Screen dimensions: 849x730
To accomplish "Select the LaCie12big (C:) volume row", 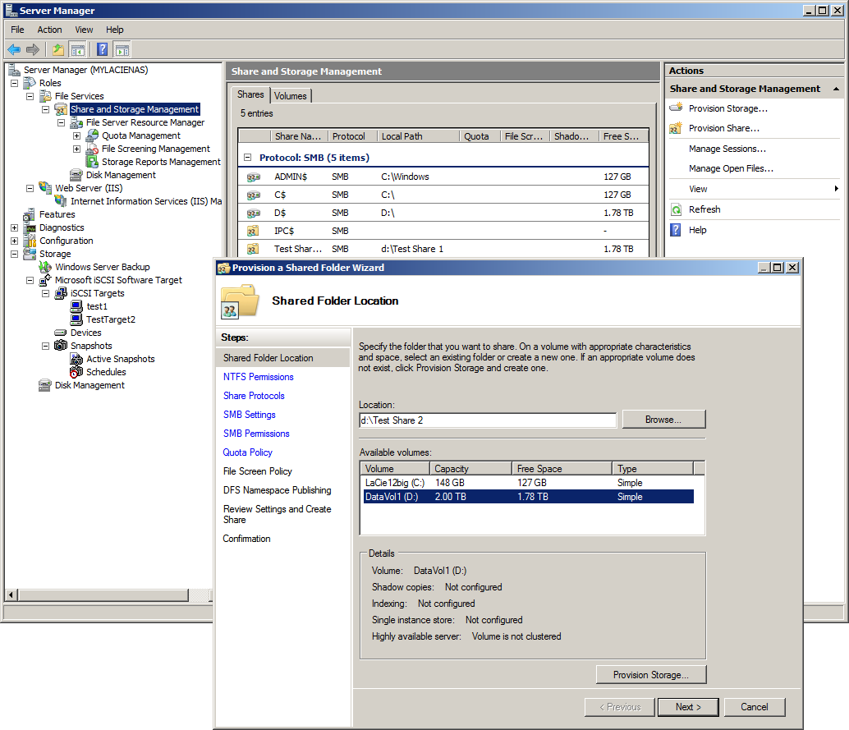I will point(529,483).
